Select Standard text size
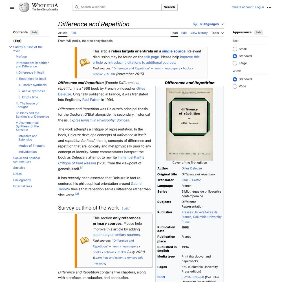Image resolution: width=282 pixels, height=282 pixels. pos(235,56)
